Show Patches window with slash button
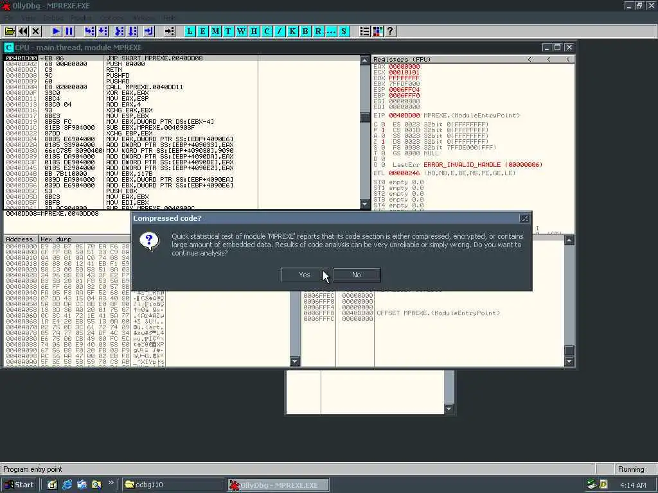The width and height of the screenshot is (658, 493). pyautogui.click(x=280, y=31)
